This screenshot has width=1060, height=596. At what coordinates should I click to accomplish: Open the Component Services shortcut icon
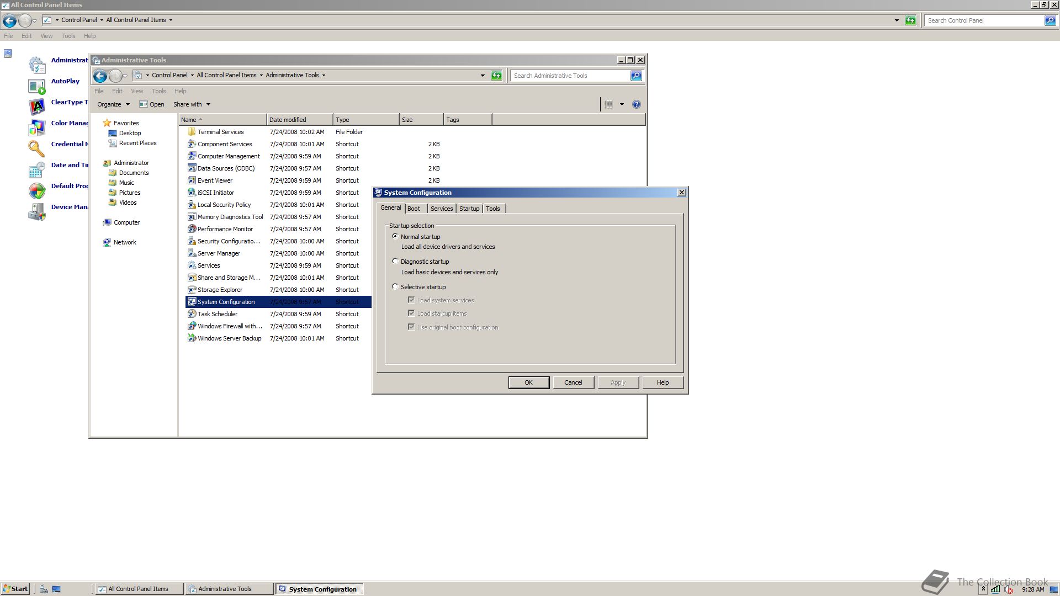[x=192, y=144]
